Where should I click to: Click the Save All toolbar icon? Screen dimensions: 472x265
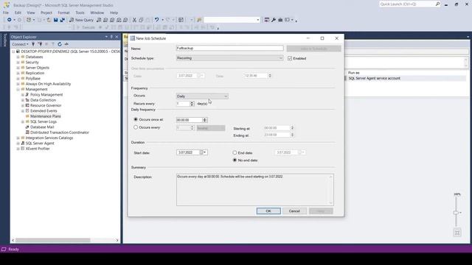click(x=62, y=20)
